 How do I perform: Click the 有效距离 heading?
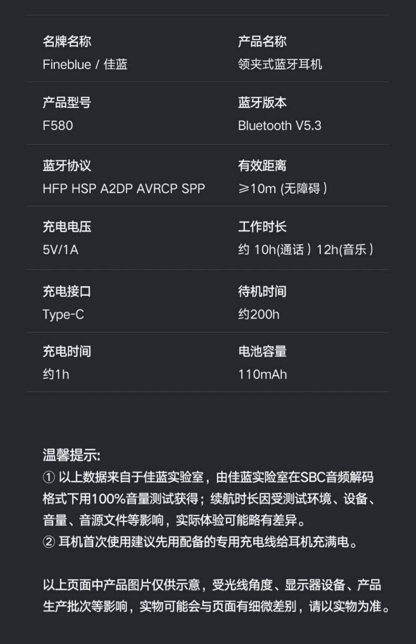tap(262, 166)
